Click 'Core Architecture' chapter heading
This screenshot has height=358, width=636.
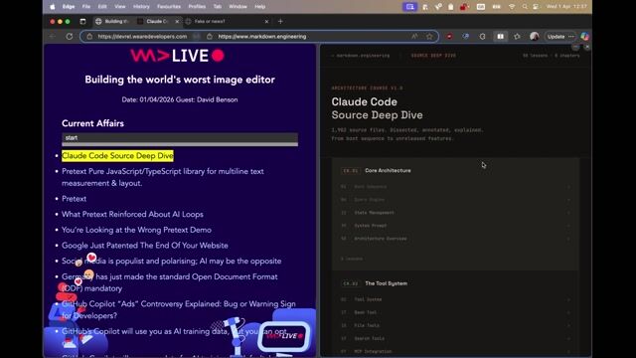tap(388, 170)
